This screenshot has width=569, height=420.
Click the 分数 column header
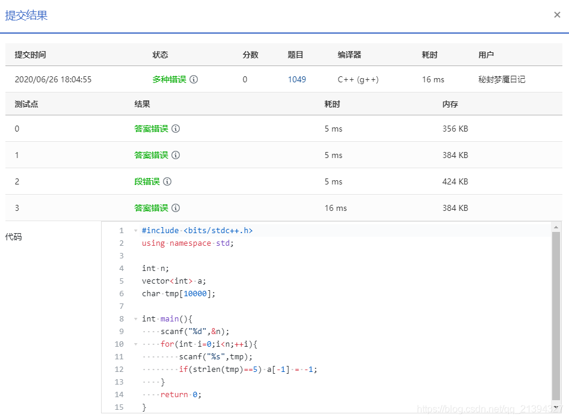click(250, 55)
